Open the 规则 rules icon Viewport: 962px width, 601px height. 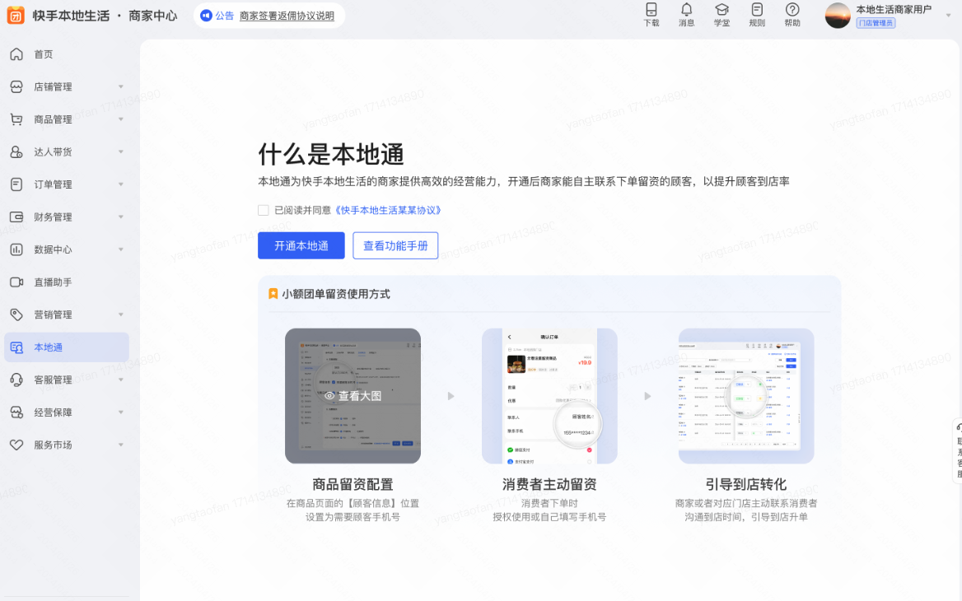[x=757, y=15]
